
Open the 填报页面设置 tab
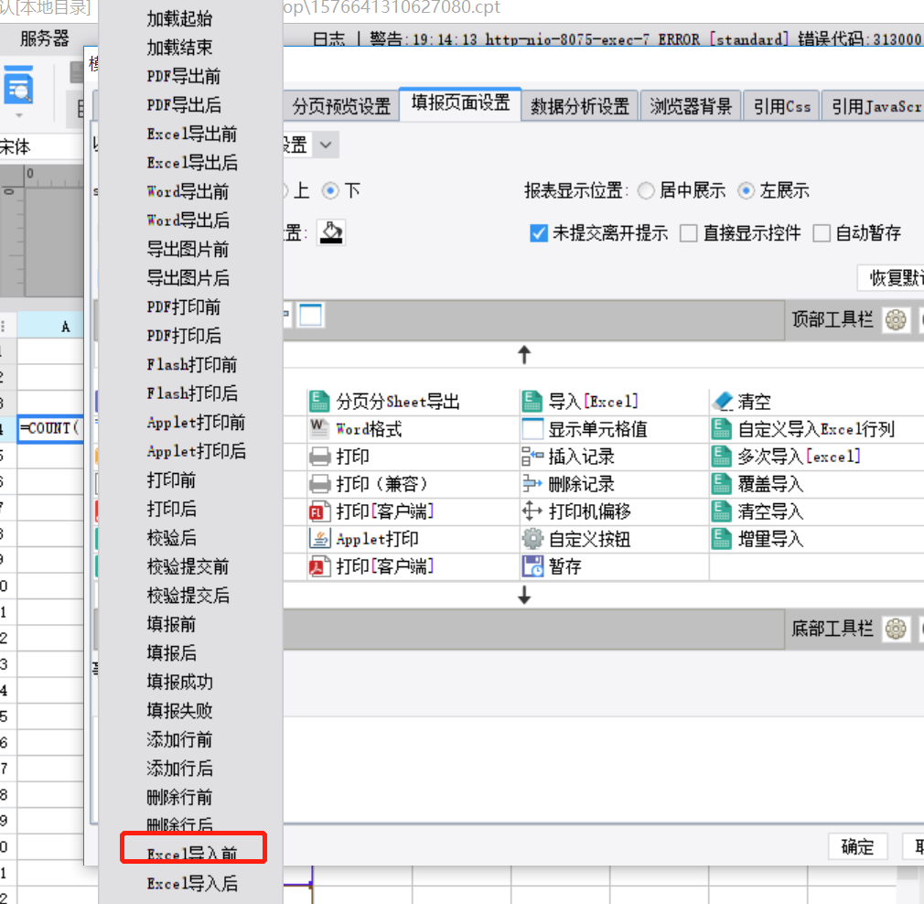pos(460,103)
